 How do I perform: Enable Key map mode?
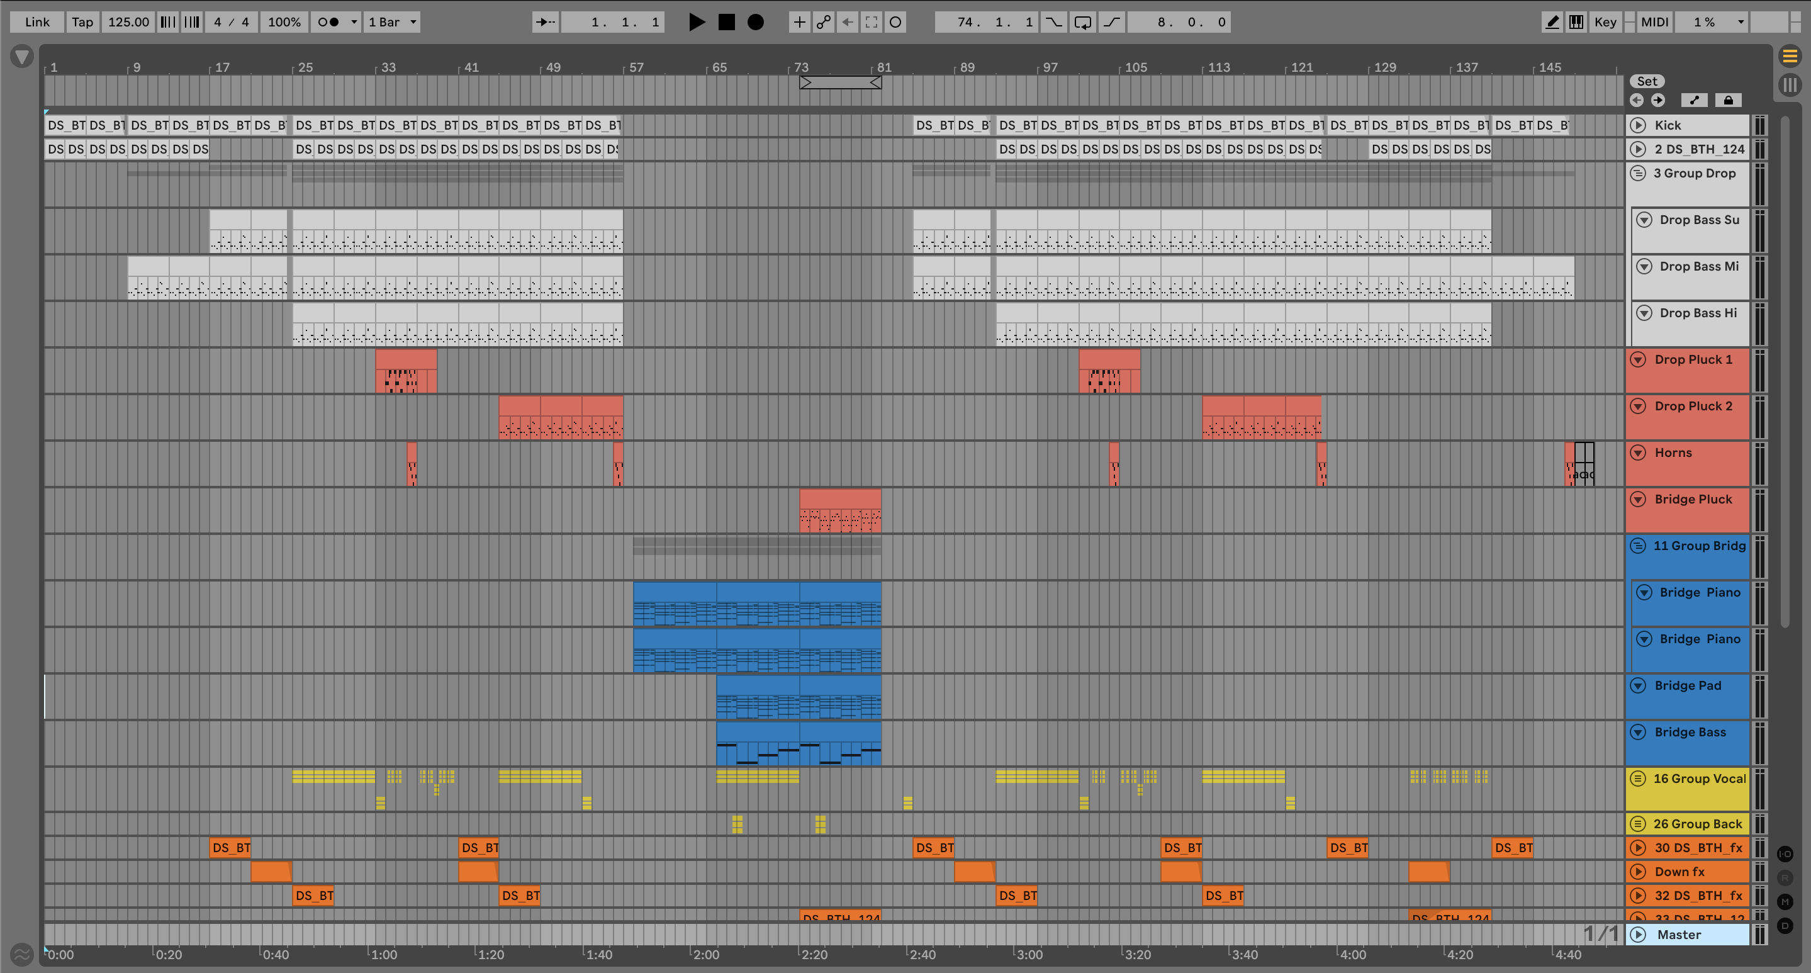tap(1605, 22)
